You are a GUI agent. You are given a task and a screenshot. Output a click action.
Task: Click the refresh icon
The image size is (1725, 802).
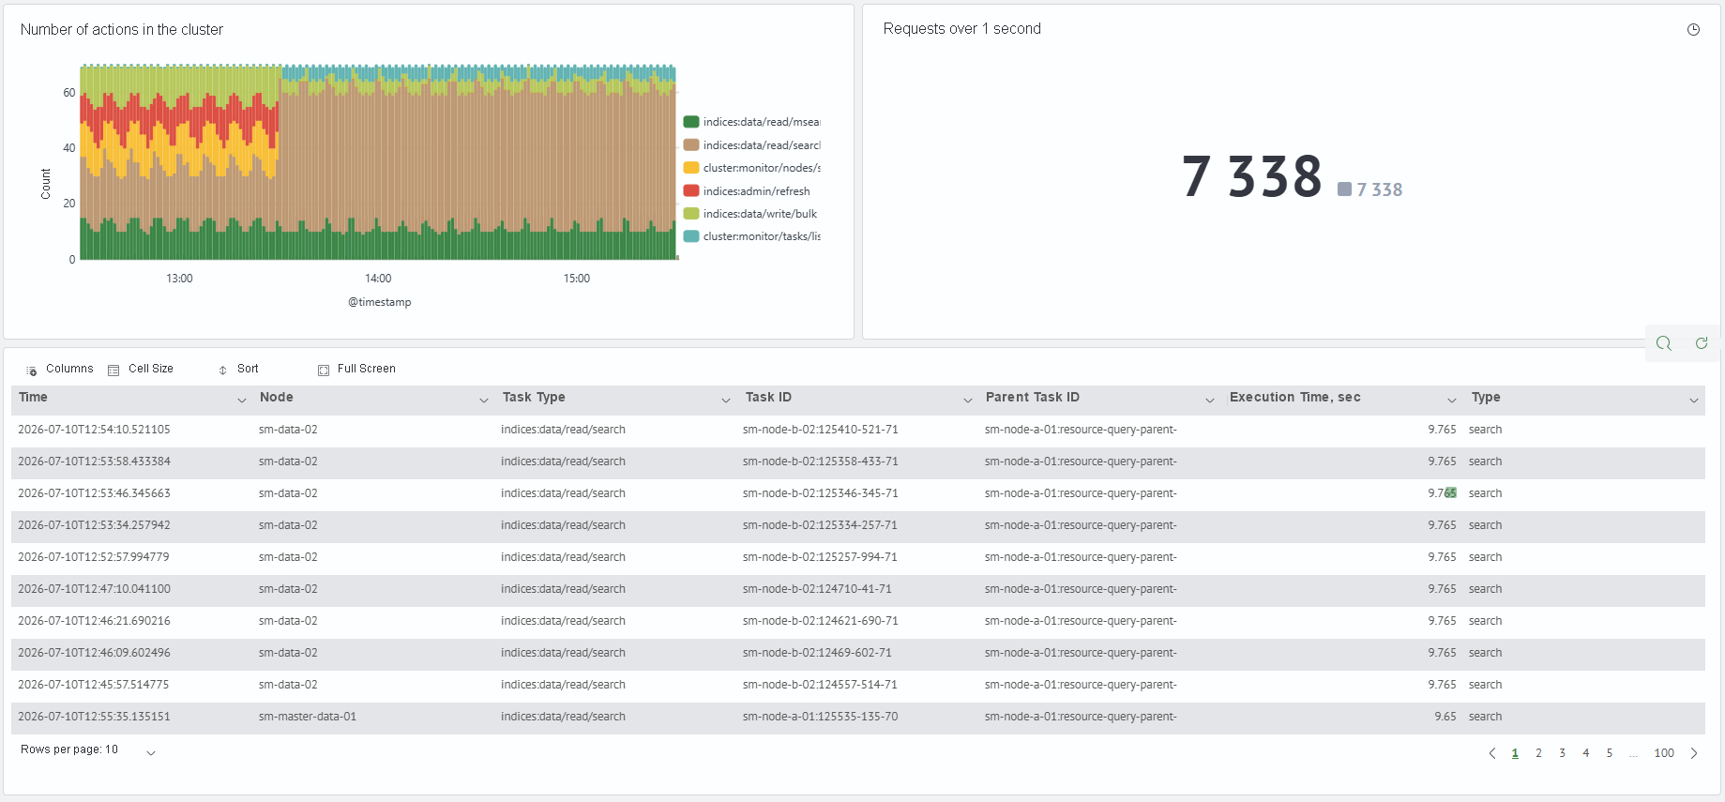[1702, 343]
